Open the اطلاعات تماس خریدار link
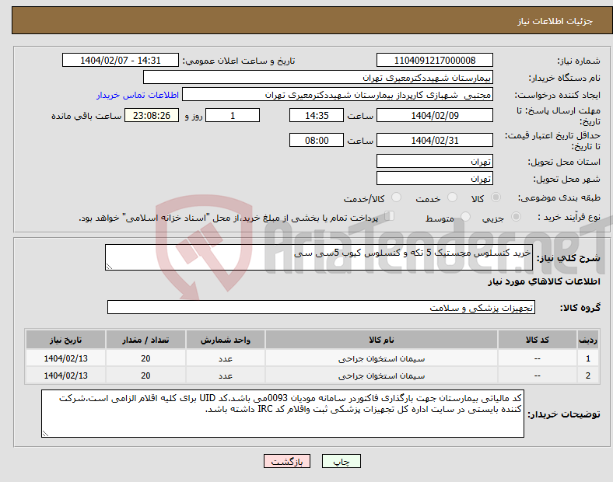Screen dimensions: 613x482 138,95
